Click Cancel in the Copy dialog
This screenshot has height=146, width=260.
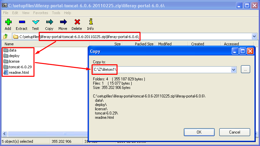(235, 132)
